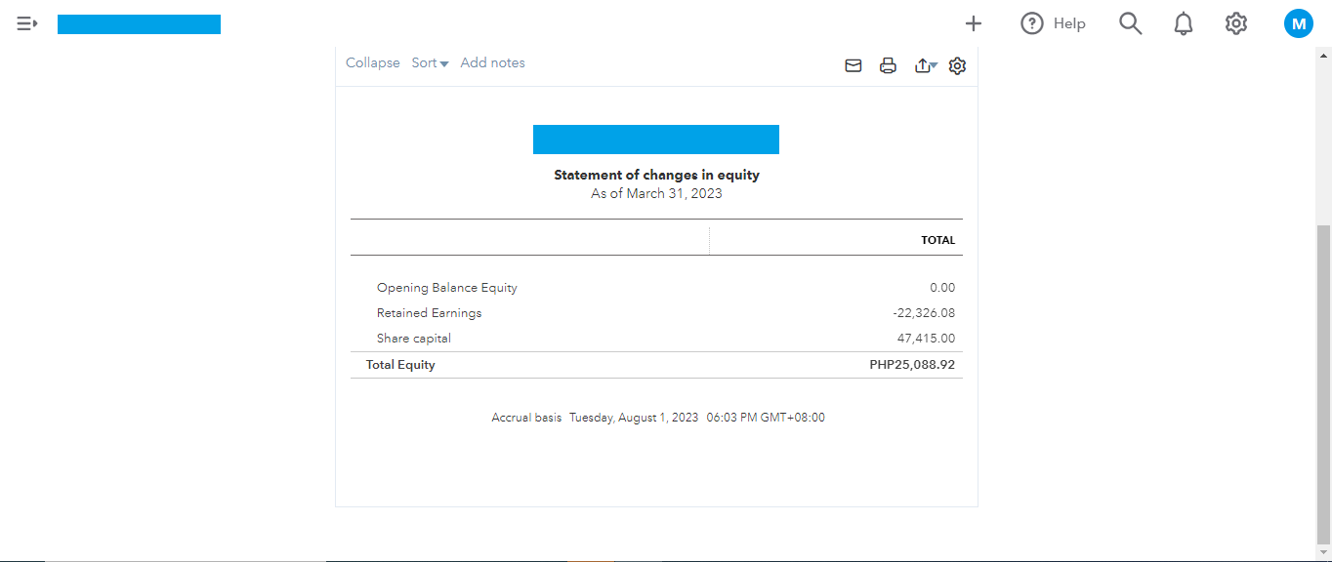This screenshot has width=1332, height=562.
Task: Click the scrollbar down arrow
Action: pyautogui.click(x=1323, y=553)
